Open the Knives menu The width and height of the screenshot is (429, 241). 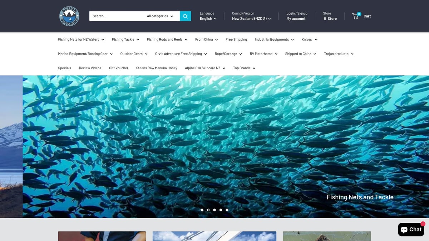click(309, 39)
